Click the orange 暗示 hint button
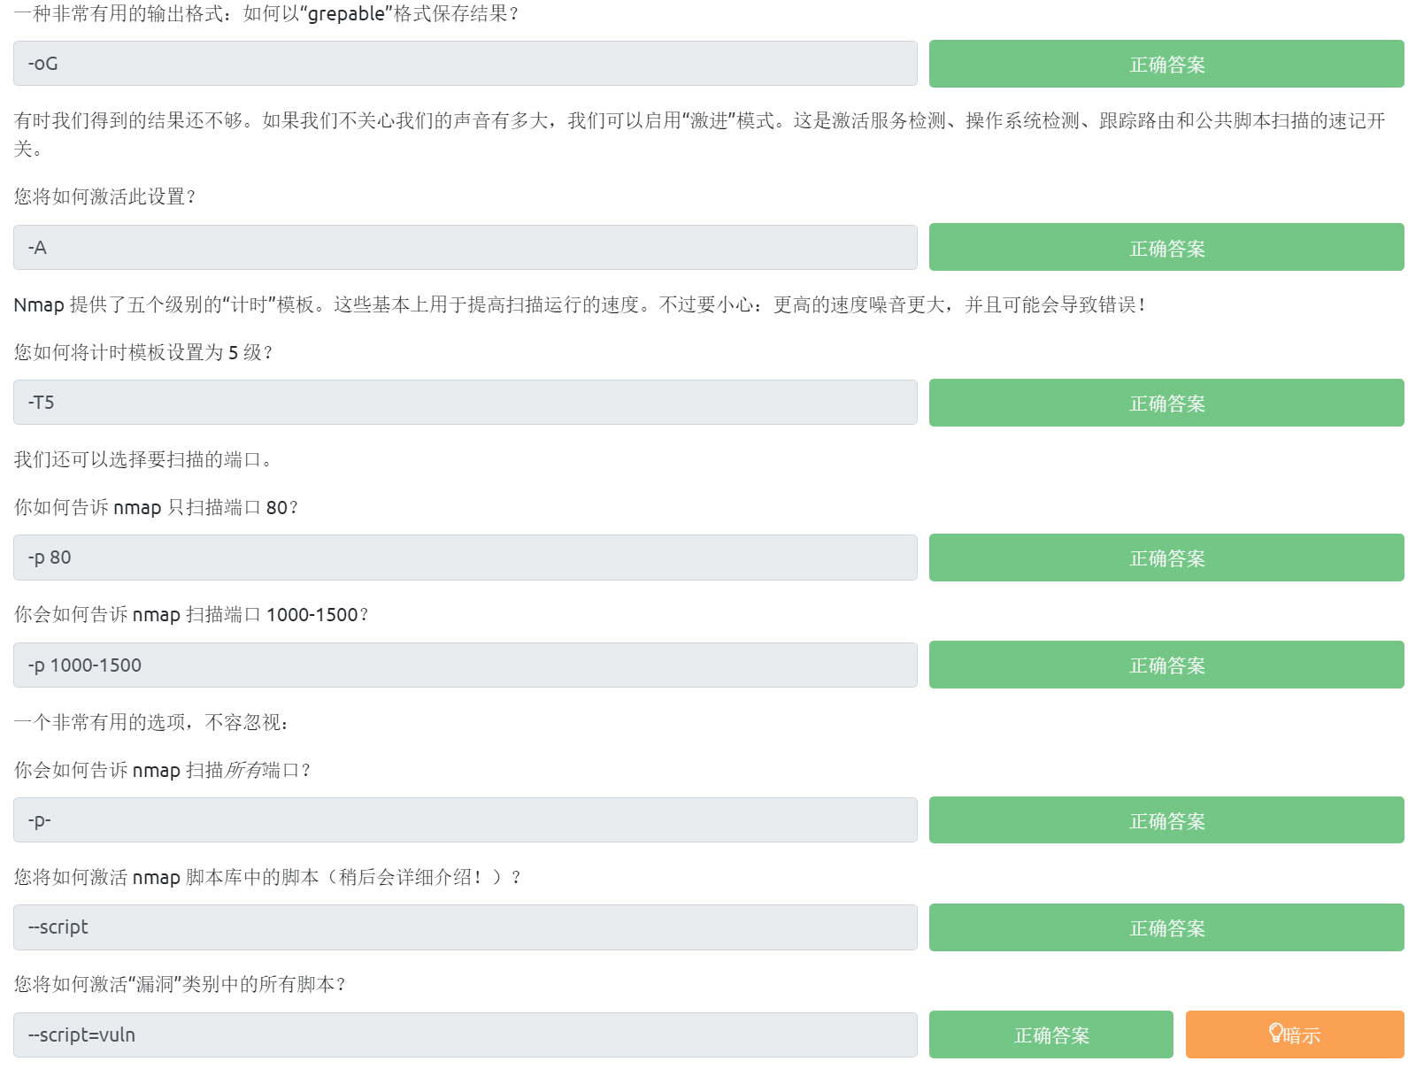The image size is (1408, 1069). [x=1295, y=1034]
